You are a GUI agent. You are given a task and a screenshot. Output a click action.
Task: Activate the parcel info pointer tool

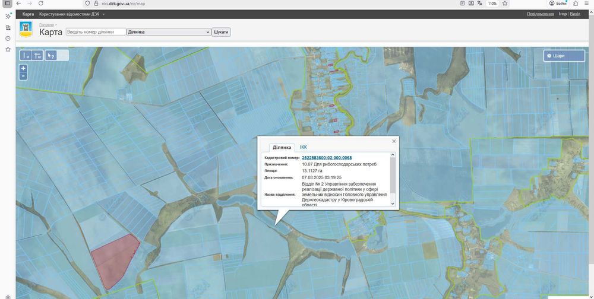[x=50, y=56]
